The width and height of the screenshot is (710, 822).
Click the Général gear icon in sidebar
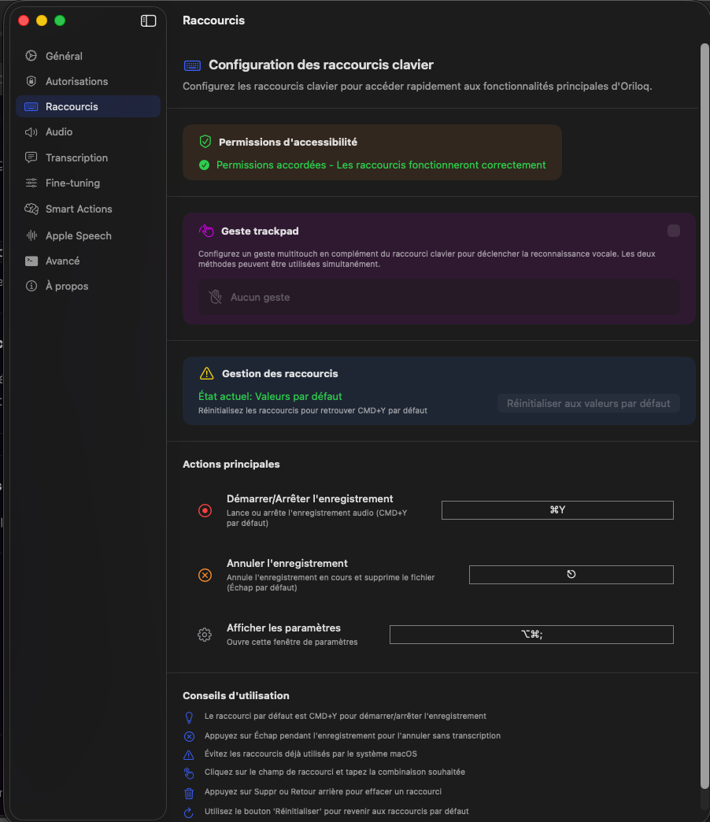(31, 56)
